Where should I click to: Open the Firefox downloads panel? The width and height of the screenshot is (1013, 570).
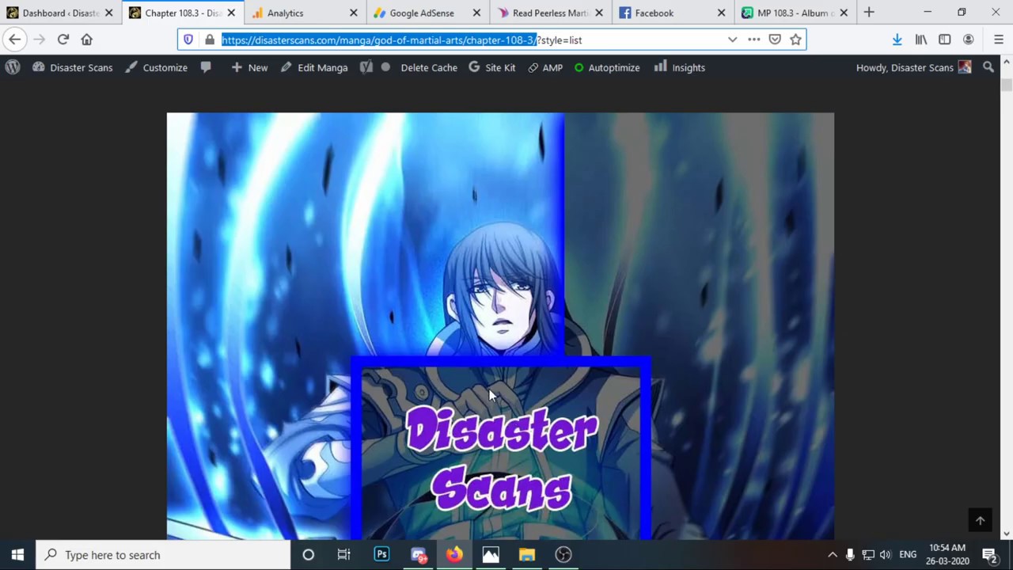click(x=897, y=40)
